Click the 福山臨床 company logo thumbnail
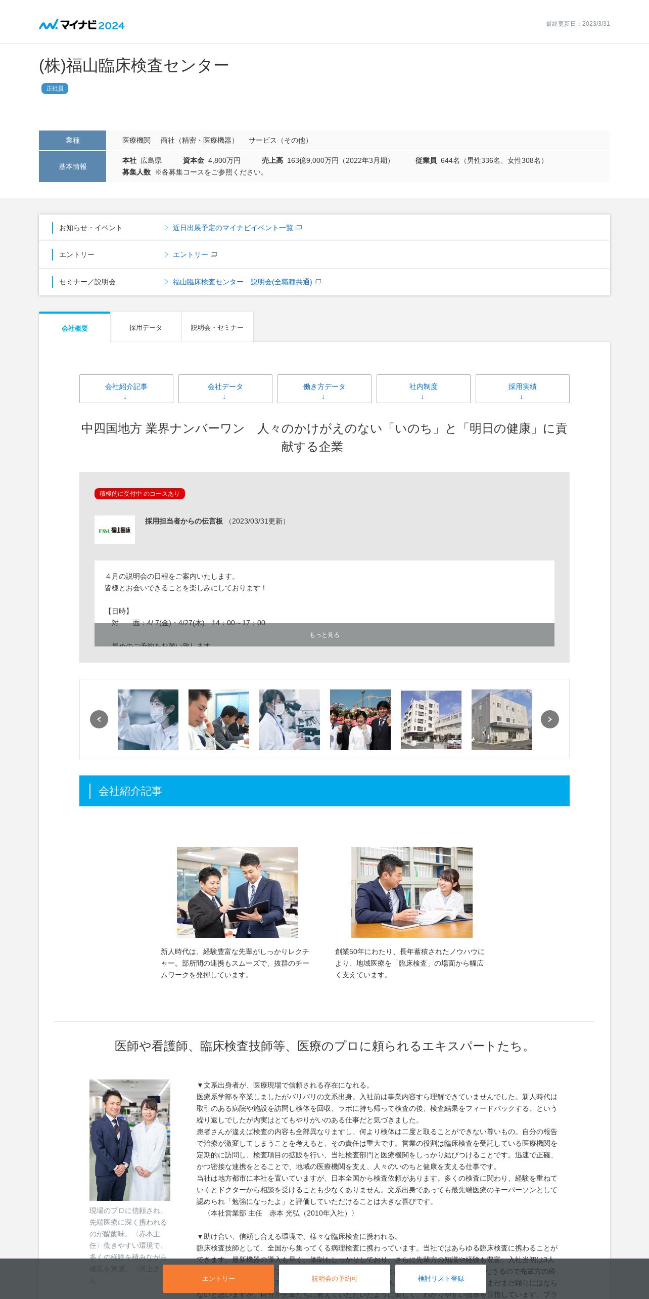Viewport: 649px width, 1299px height. pyautogui.click(x=115, y=530)
